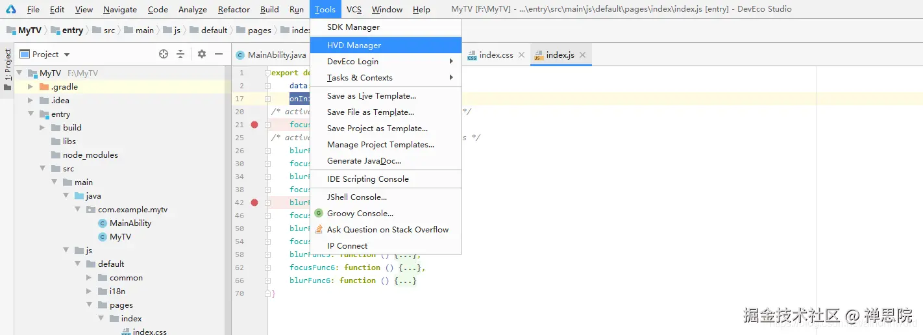
Task: Open Manage Project Templates
Action: click(386, 145)
